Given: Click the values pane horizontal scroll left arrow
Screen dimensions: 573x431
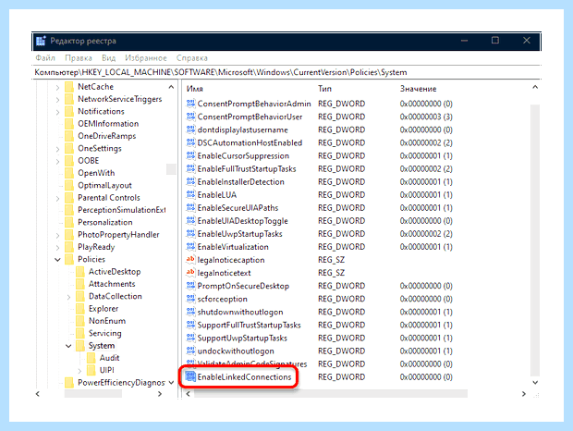Looking at the screenshot, I should [189, 394].
